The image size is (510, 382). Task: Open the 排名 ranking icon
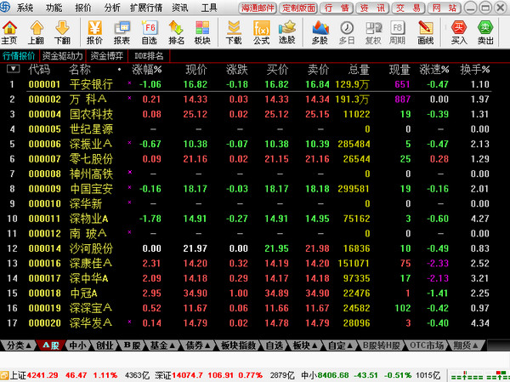176,32
